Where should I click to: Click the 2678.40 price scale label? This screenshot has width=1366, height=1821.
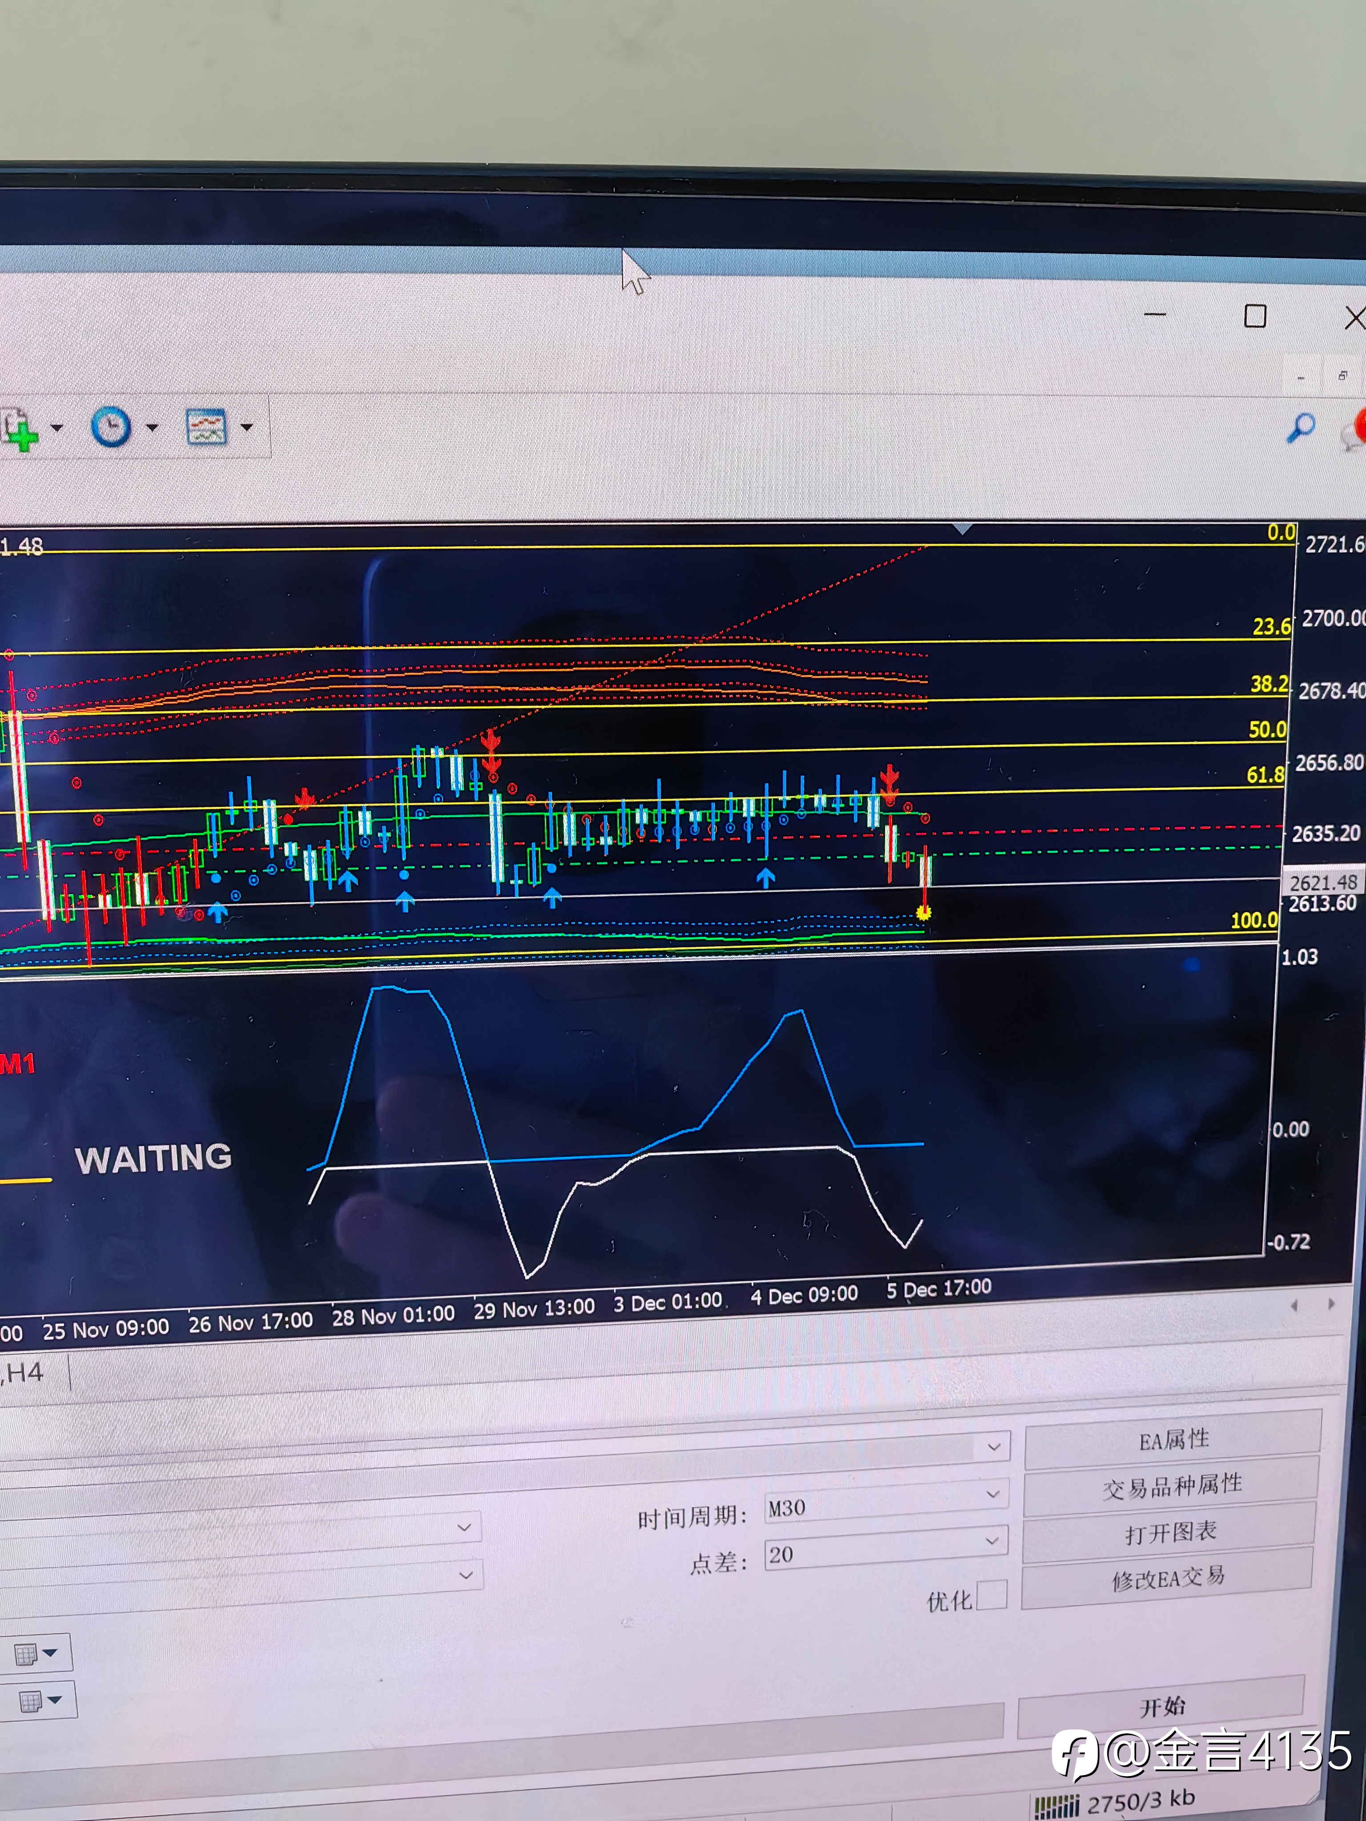point(1331,690)
